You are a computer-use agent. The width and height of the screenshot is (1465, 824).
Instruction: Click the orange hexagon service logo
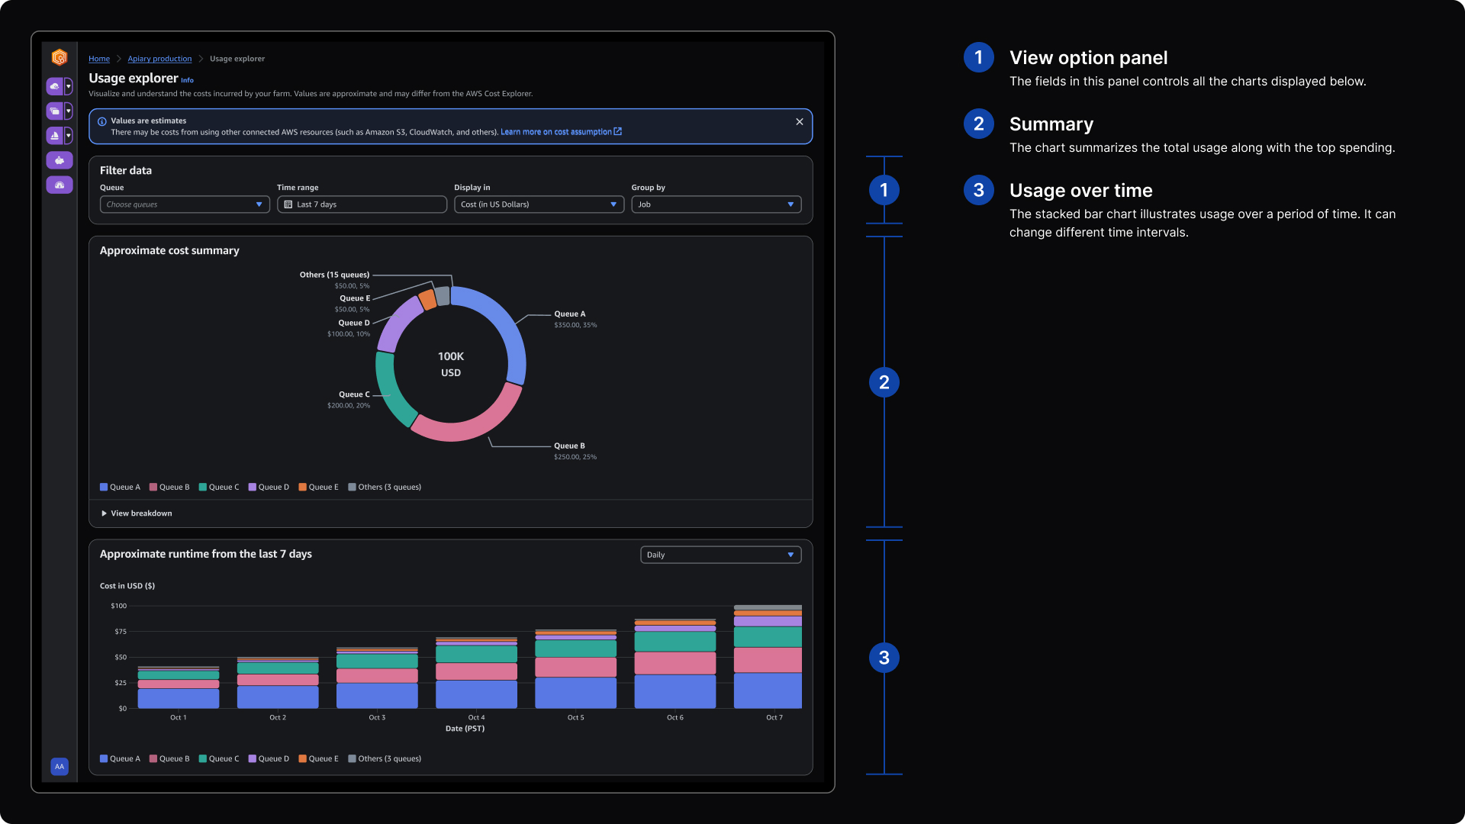[59, 57]
